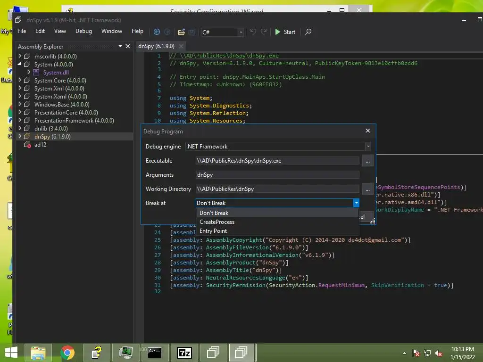Screen dimensions: 483x362
Task: Expand the System.Xaml (4.0.0.0) node
Action: (x=20, y=96)
